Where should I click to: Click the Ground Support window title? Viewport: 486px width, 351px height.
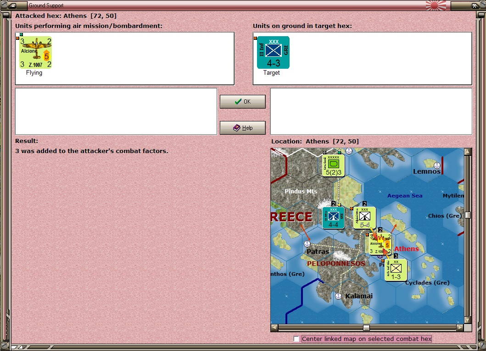click(46, 5)
